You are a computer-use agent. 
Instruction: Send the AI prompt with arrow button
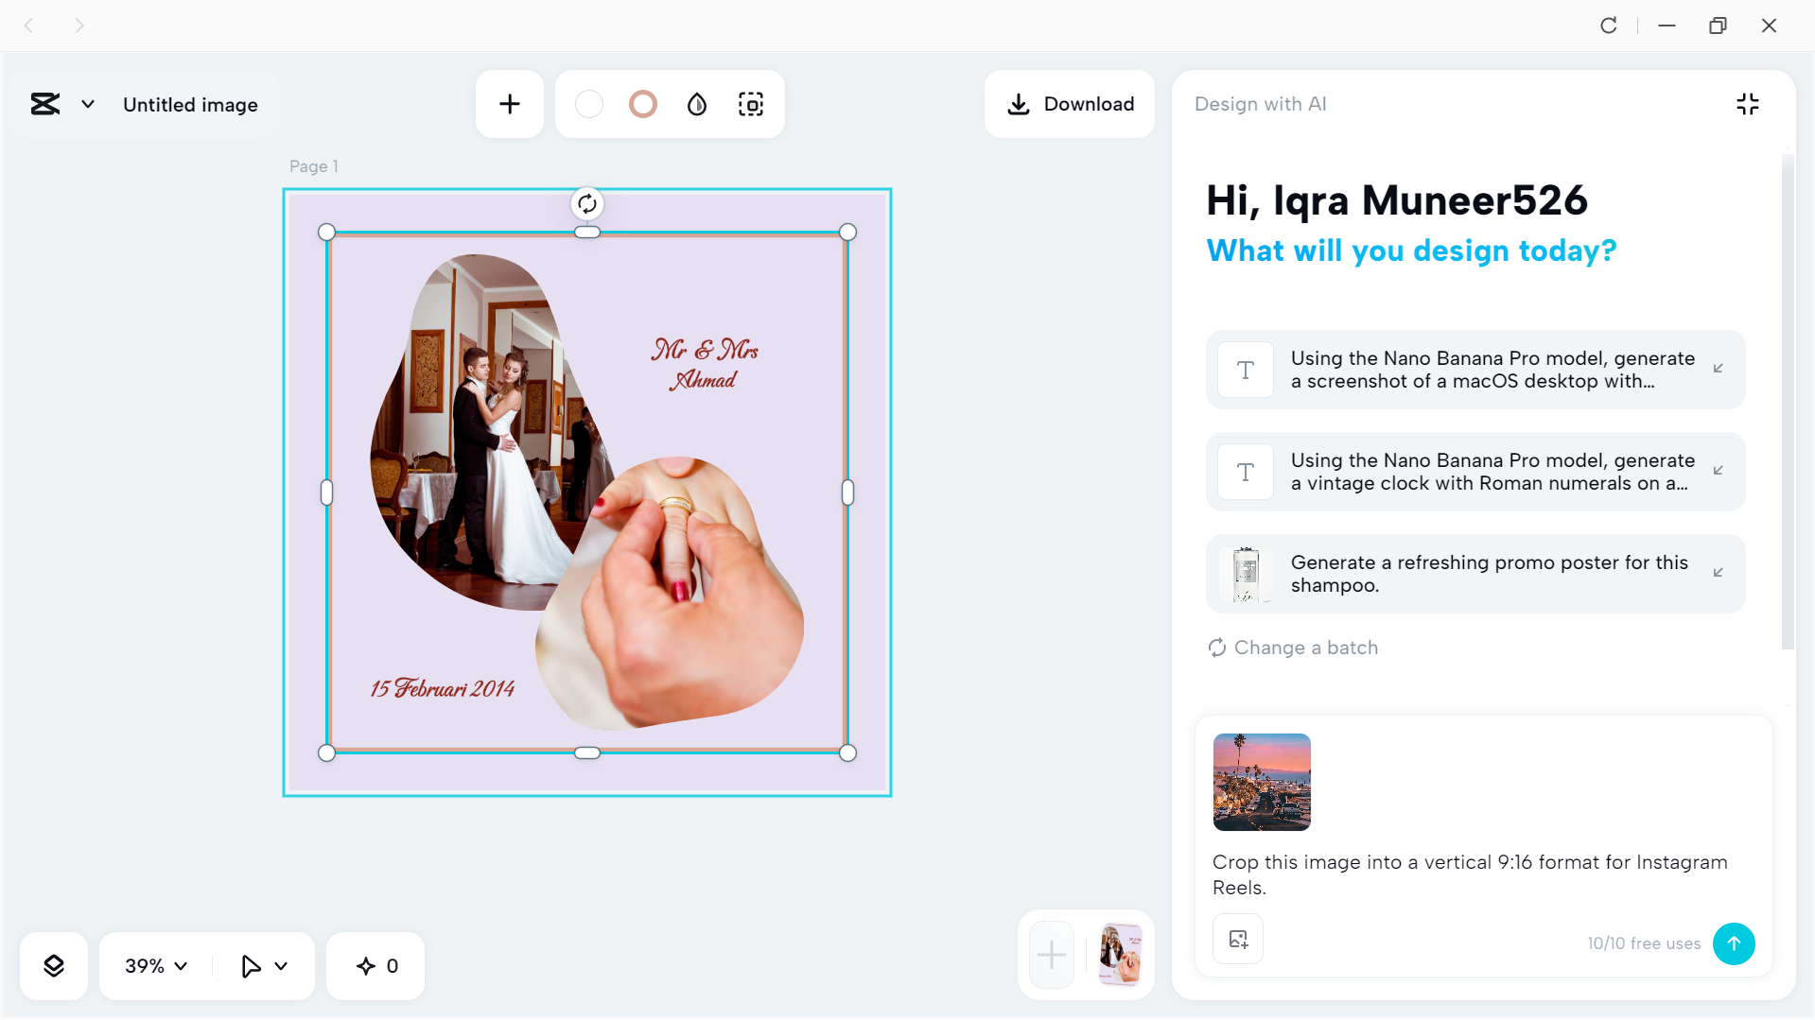pos(1733,943)
